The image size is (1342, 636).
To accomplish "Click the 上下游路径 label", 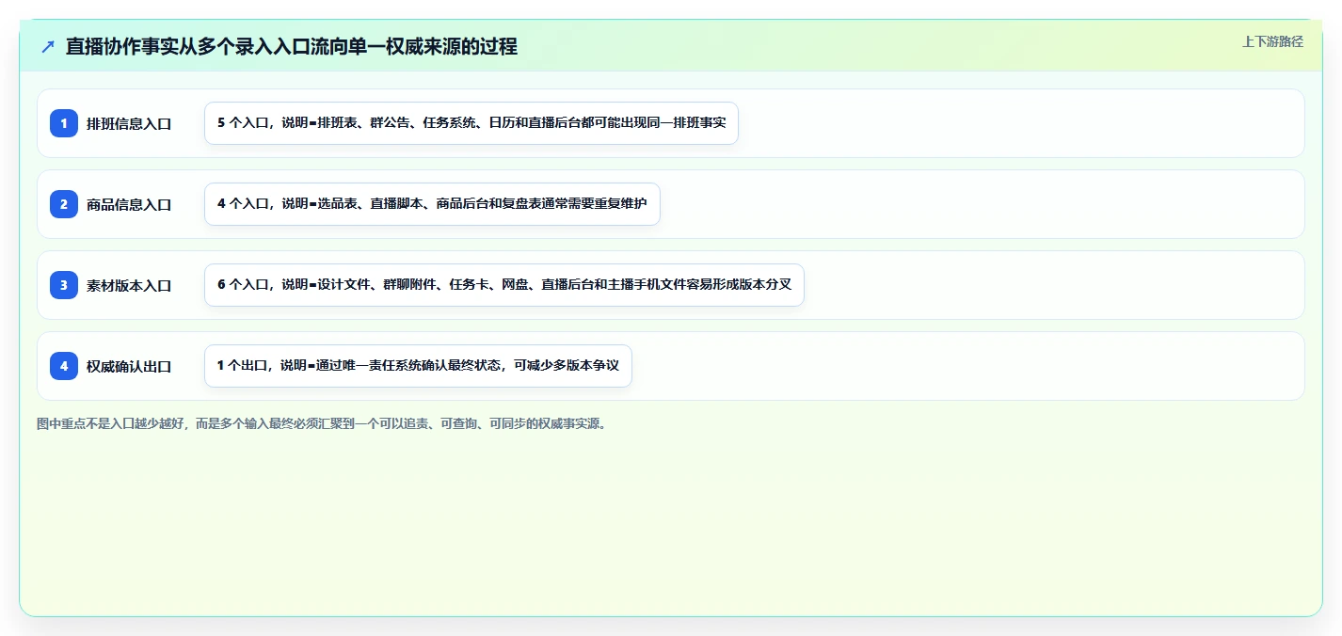I will pos(1272,41).
